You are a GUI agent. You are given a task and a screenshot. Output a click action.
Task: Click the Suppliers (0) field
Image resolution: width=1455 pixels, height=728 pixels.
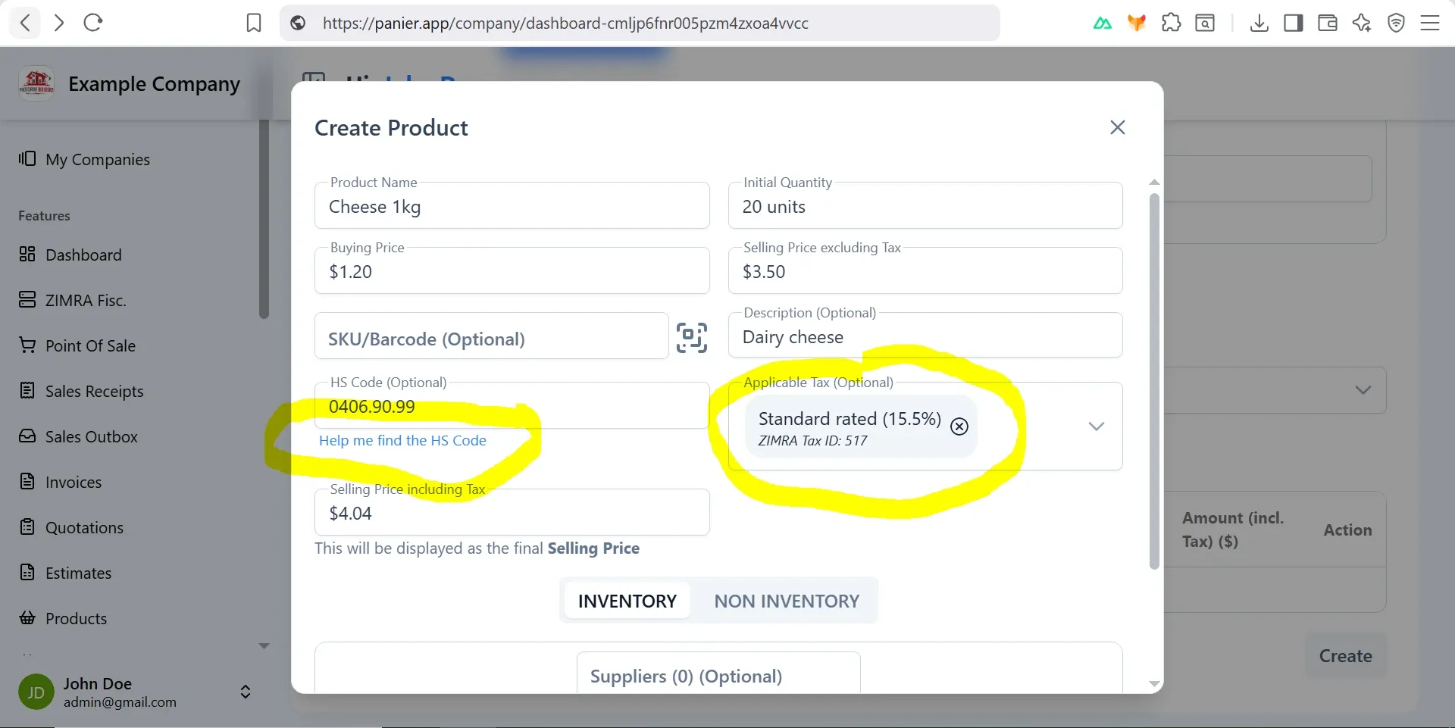click(718, 673)
